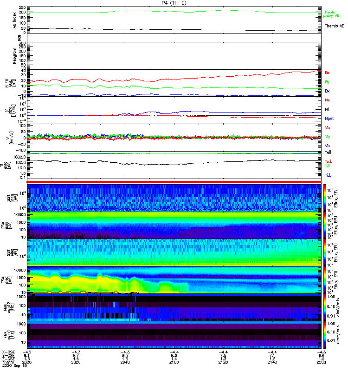Click the "2200" time tick label
348x372 pixels.
point(321,362)
